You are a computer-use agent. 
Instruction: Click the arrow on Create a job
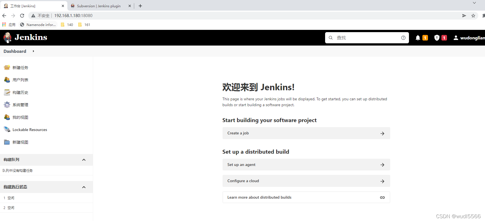(382, 133)
